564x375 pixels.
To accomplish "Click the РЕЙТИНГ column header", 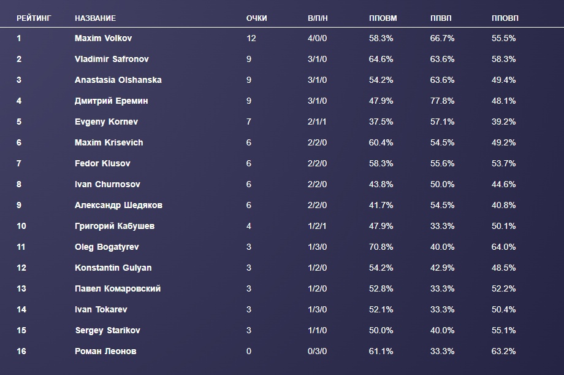I will [x=34, y=18].
